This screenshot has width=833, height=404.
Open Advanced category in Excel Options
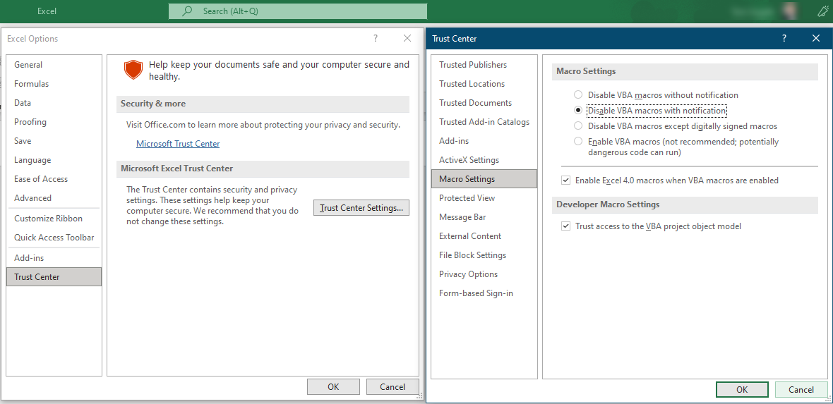click(54, 198)
